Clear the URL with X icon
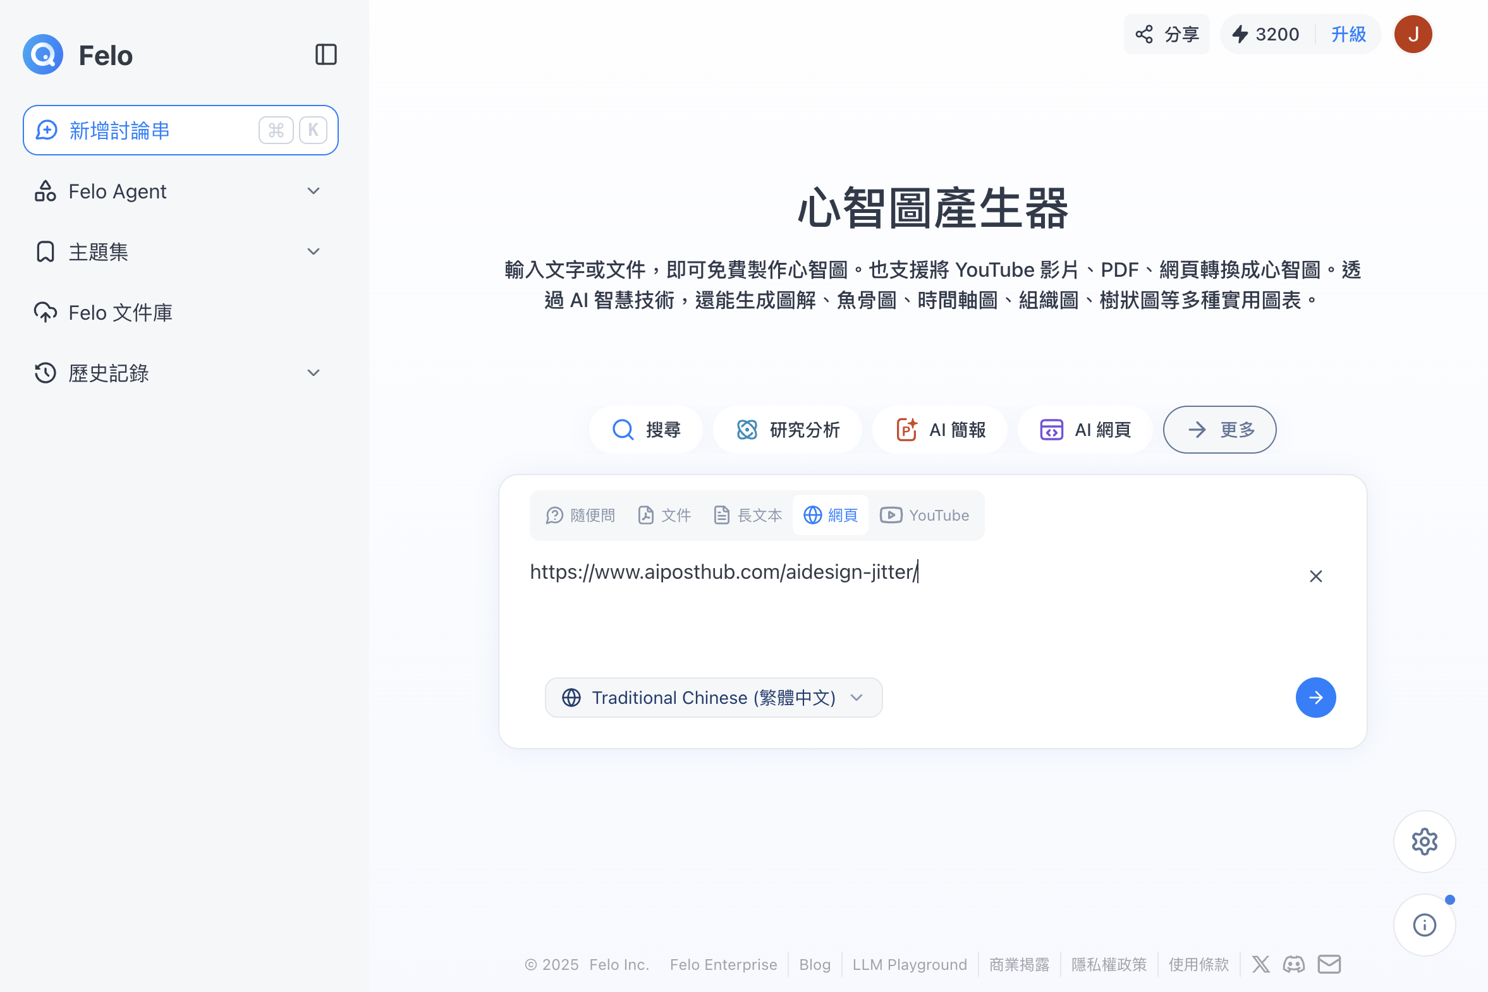This screenshot has height=992, width=1488. click(x=1315, y=576)
